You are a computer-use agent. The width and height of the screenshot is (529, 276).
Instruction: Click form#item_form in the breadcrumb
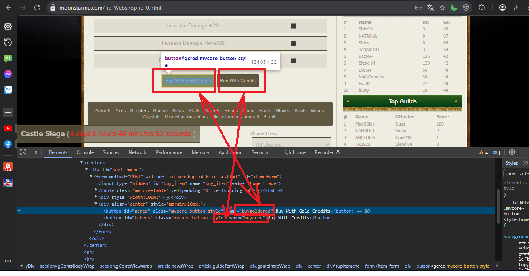382,266
